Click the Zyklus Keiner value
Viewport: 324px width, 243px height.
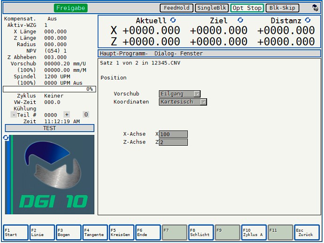(54, 96)
